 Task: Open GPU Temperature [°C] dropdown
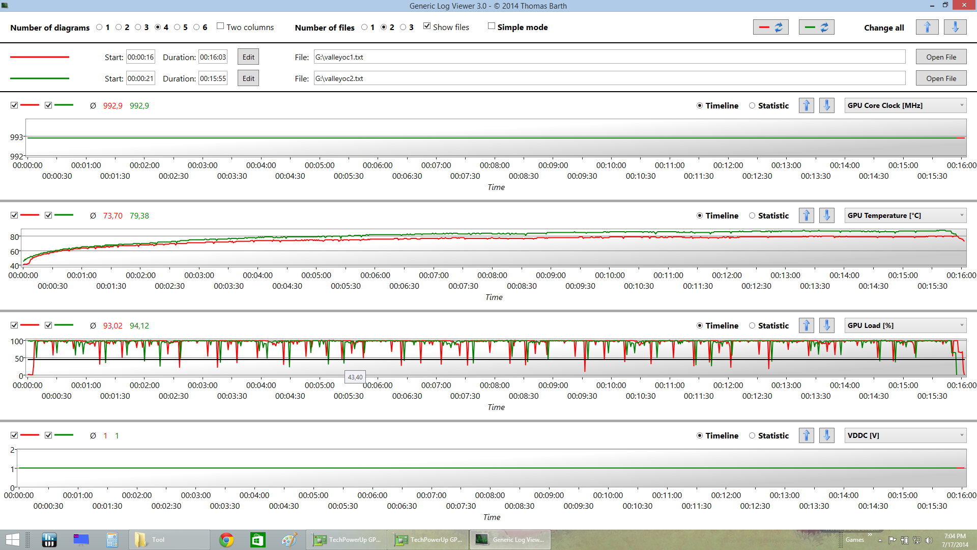pos(905,215)
